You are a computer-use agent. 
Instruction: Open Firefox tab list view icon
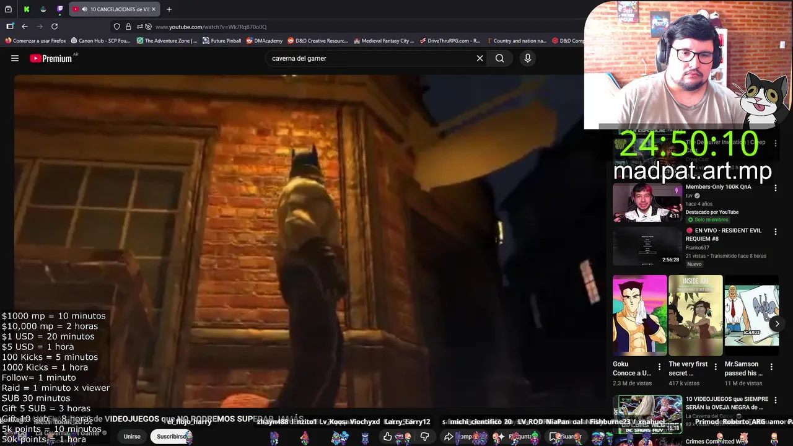coord(9,9)
